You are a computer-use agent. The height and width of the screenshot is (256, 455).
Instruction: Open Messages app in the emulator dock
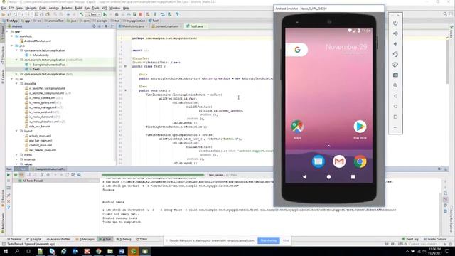tap(318, 161)
